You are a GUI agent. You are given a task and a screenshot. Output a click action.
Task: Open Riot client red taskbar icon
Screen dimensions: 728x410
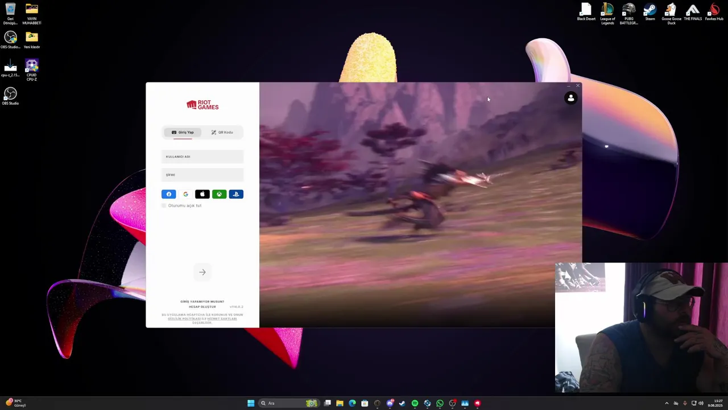coord(477,403)
